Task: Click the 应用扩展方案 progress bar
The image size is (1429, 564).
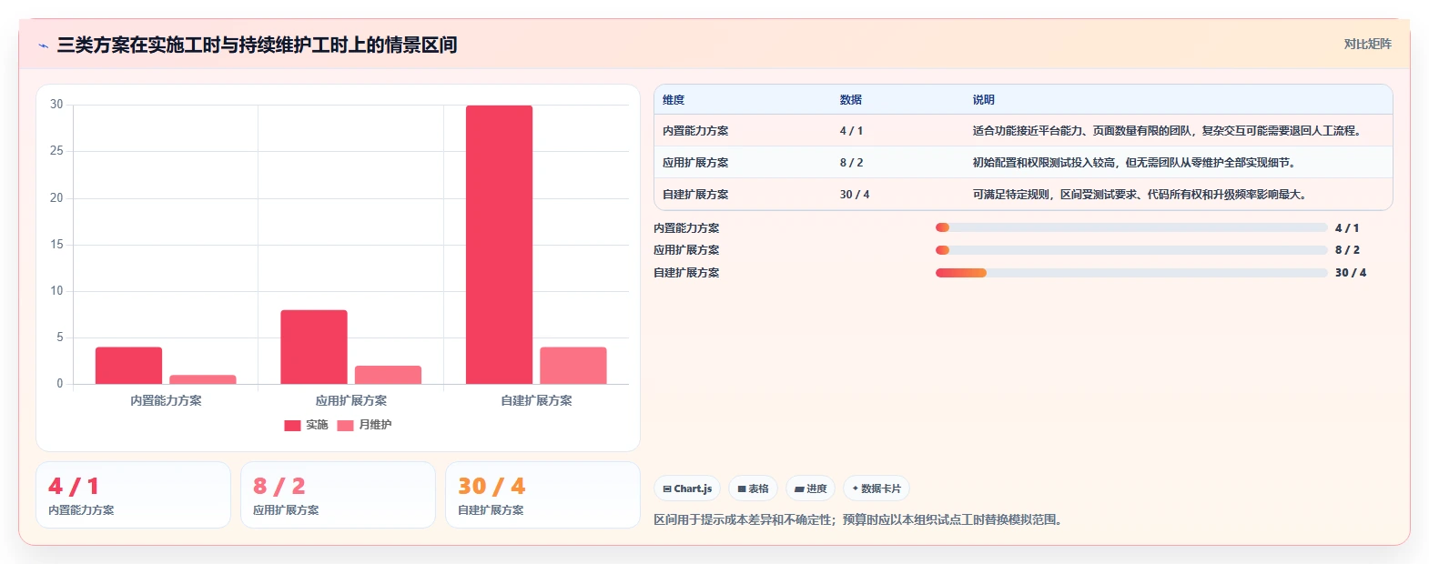Action: [x=1131, y=250]
